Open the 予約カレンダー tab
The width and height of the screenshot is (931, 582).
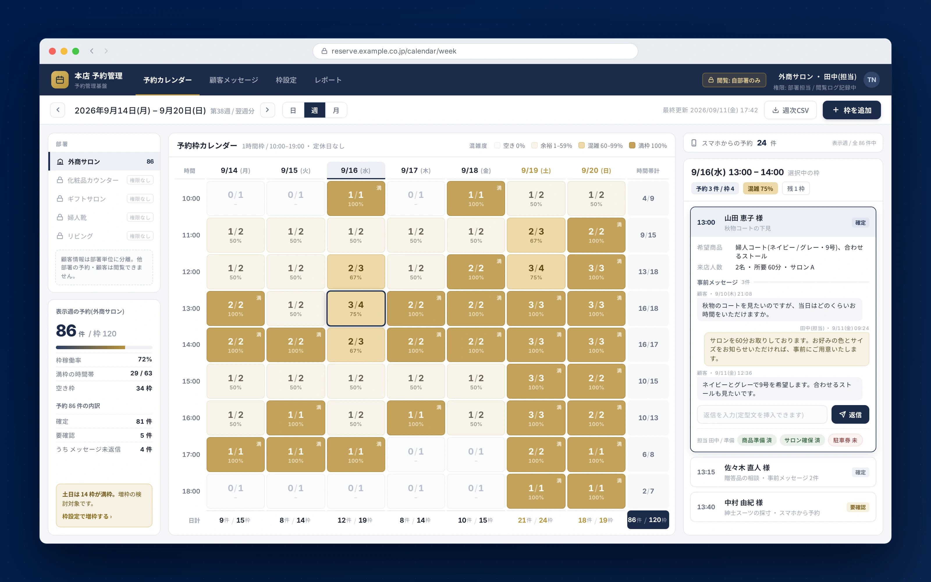(167, 80)
